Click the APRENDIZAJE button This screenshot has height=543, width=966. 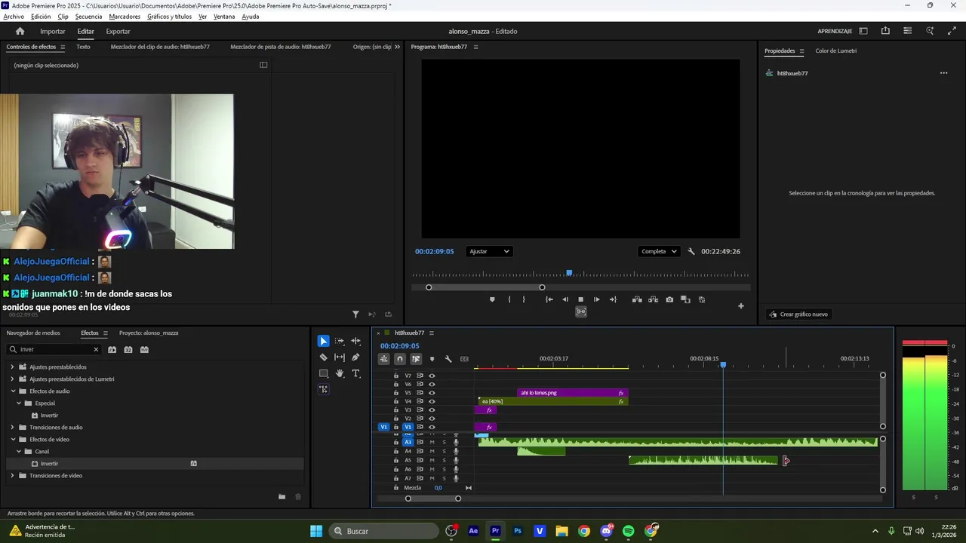(x=835, y=32)
